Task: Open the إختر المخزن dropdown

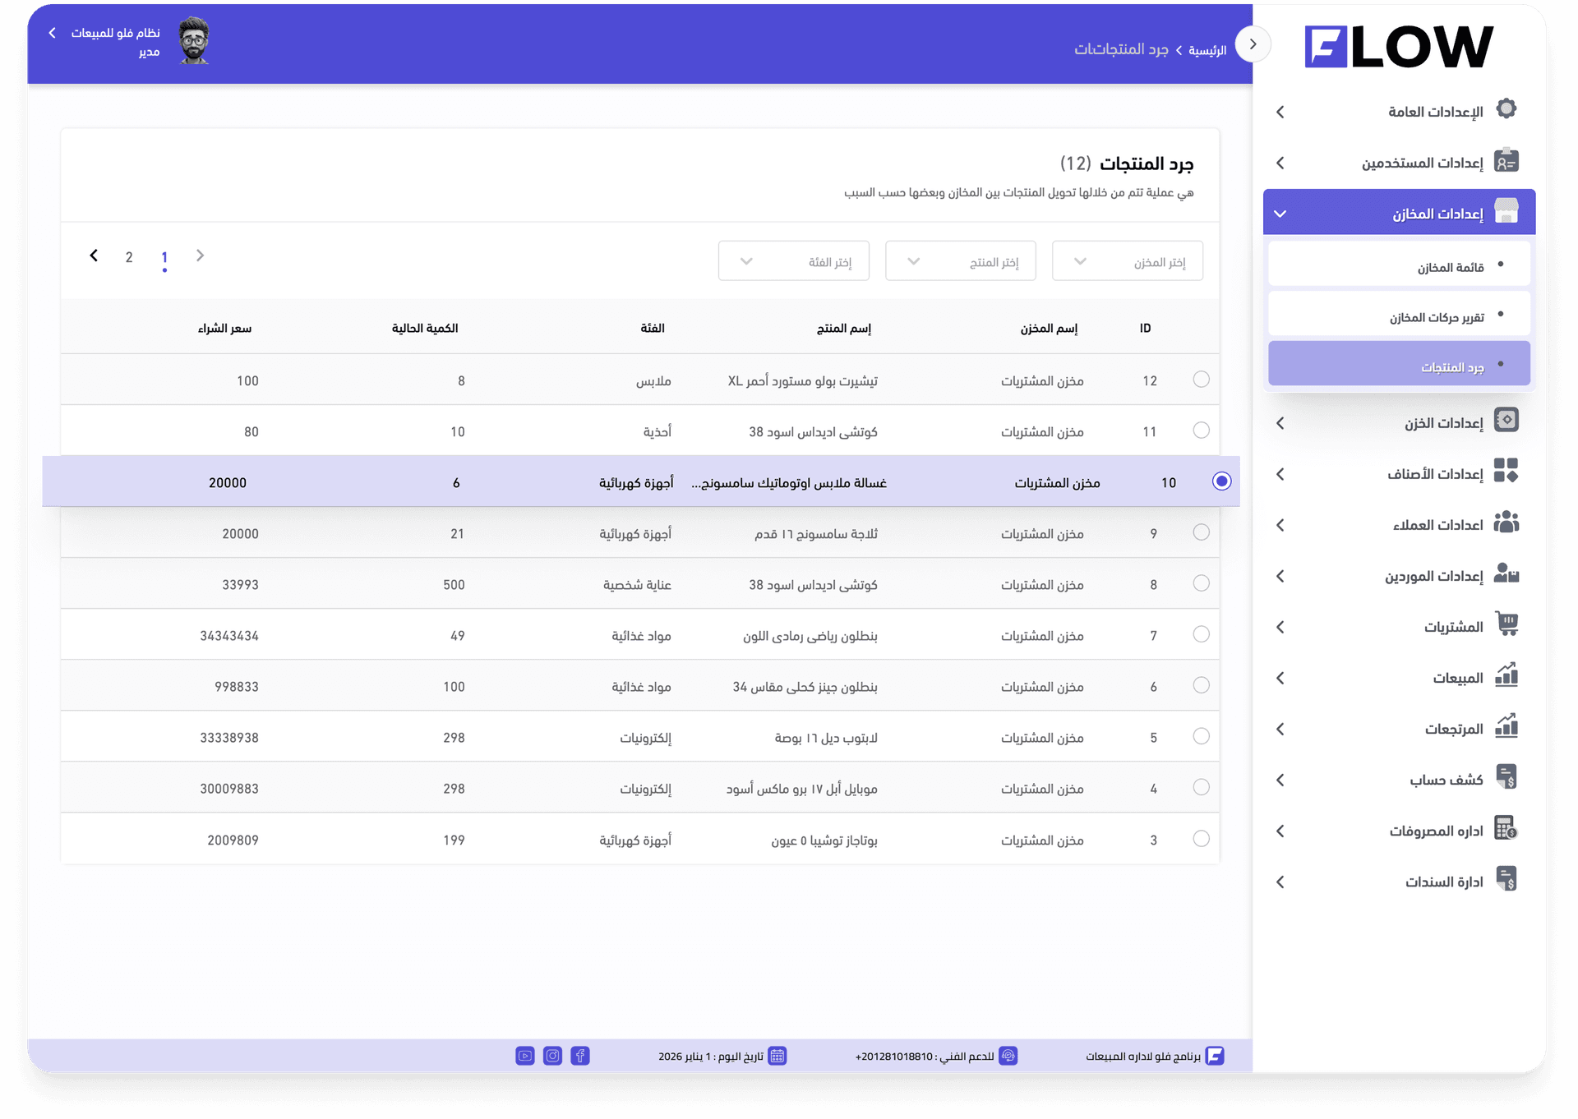Action: 1127,260
